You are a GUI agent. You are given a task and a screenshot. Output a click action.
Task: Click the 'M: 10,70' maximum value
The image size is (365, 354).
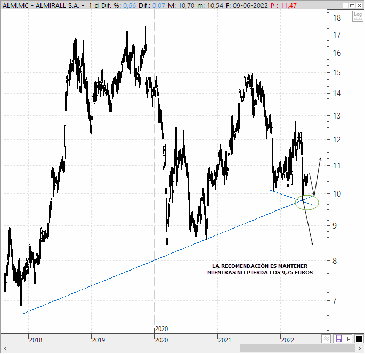(x=181, y=5)
